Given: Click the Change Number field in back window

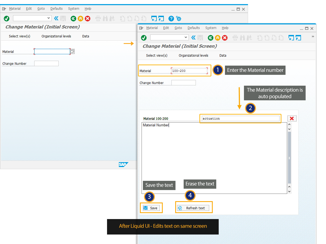Looking at the screenshot, I should click(46, 63).
